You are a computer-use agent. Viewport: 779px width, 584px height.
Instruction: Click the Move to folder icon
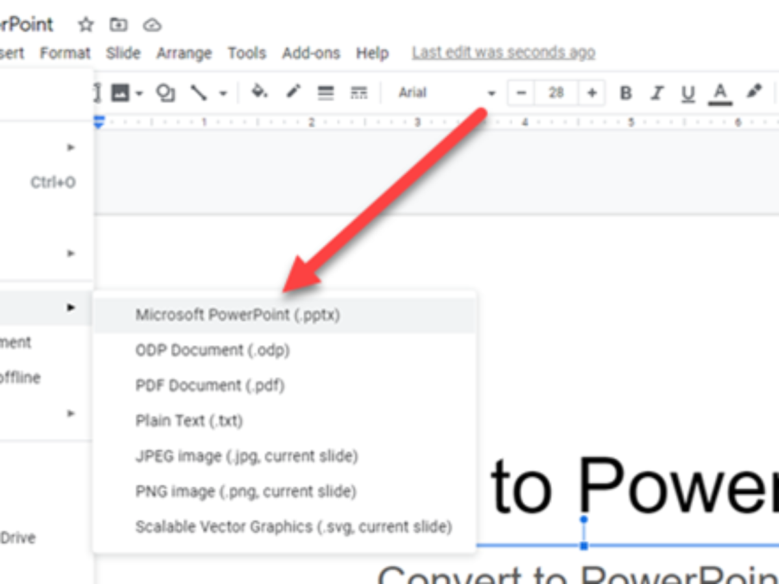tap(118, 25)
